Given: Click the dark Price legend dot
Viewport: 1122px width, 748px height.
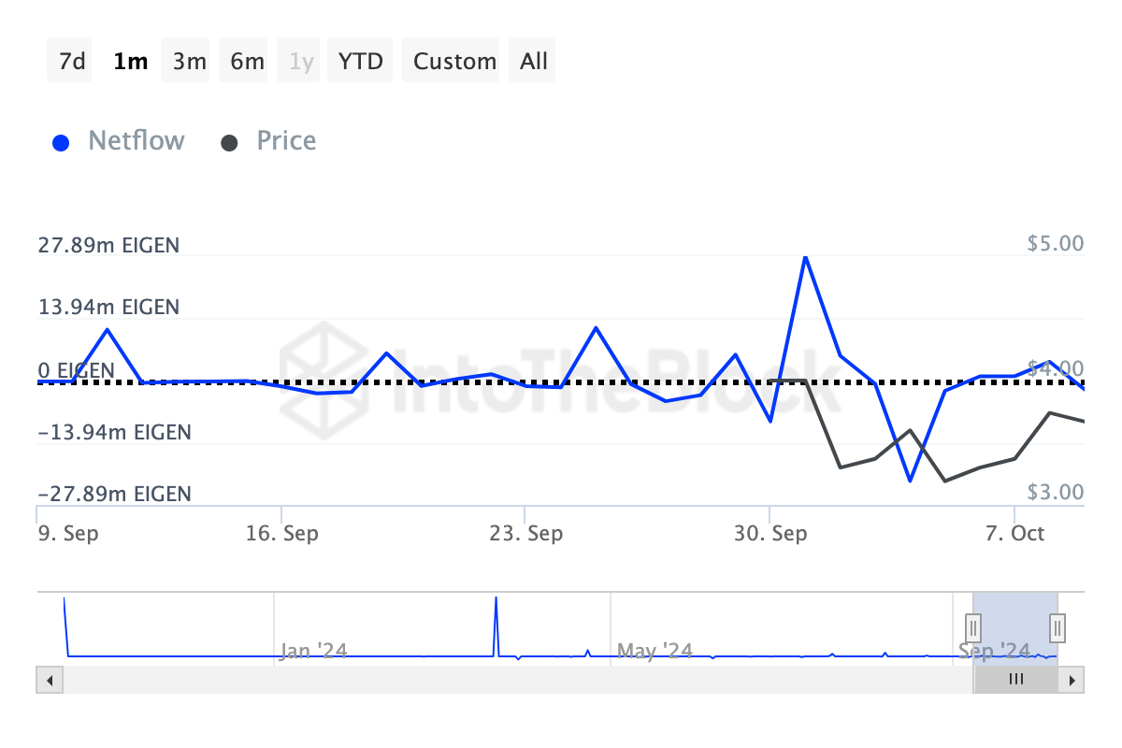Looking at the screenshot, I should (x=229, y=143).
